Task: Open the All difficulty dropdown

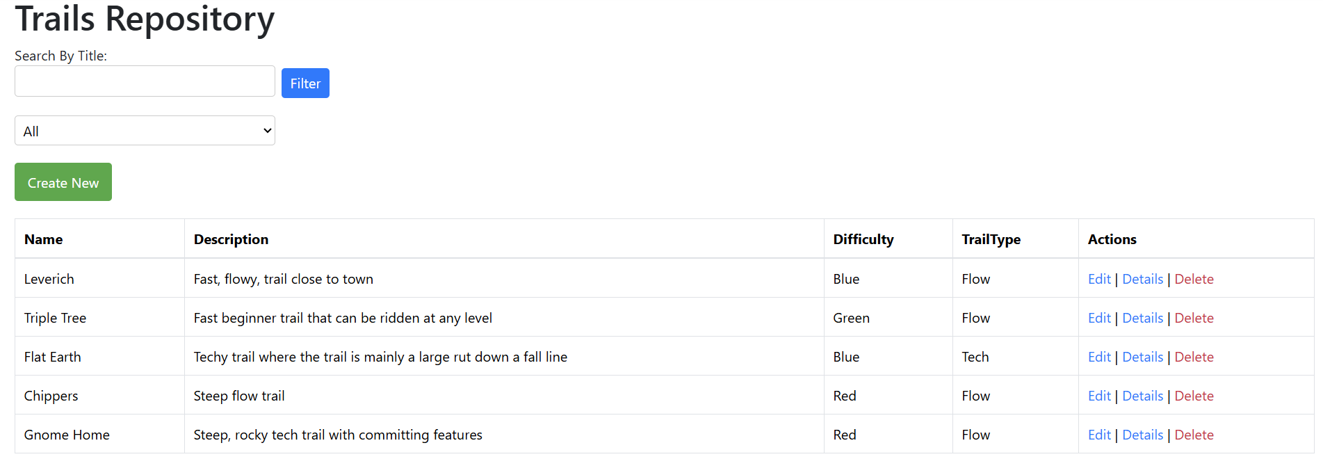Action: [x=145, y=131]
